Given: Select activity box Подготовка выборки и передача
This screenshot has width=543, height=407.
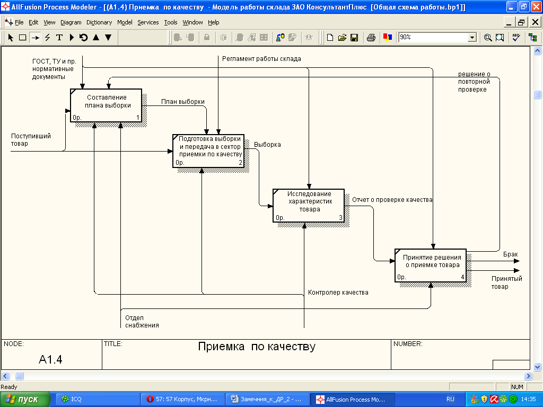Looking at the screenshot, I should point(208,151).
